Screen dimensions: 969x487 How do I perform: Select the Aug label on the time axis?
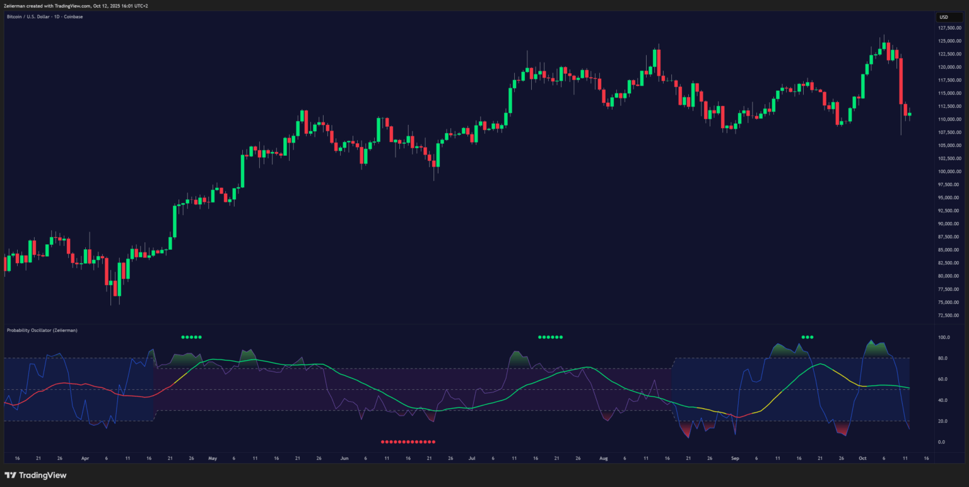click(x=603, y=459)
